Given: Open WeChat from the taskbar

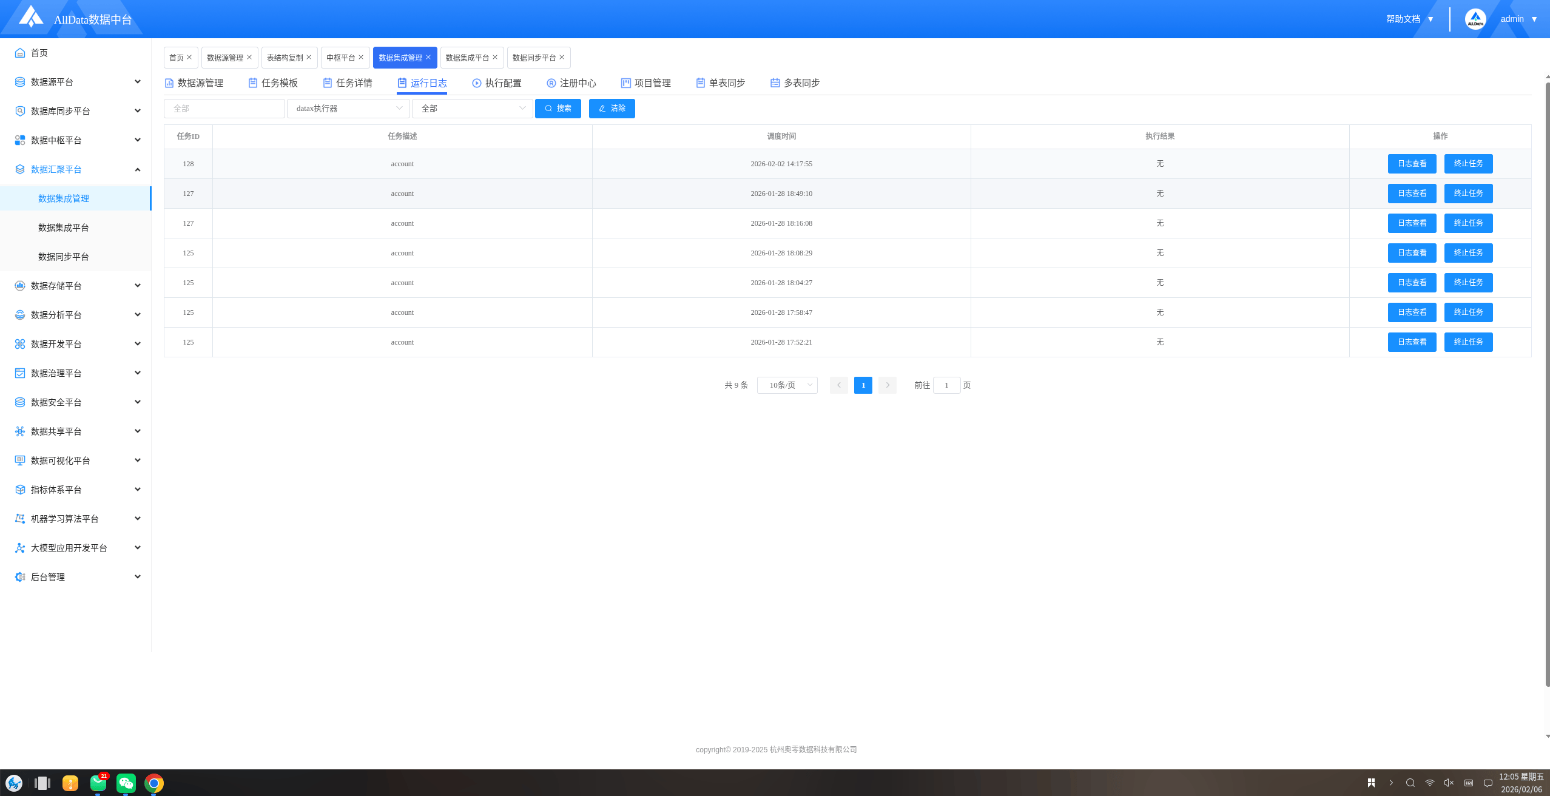Looking at the screenshot, I should 126,783.
